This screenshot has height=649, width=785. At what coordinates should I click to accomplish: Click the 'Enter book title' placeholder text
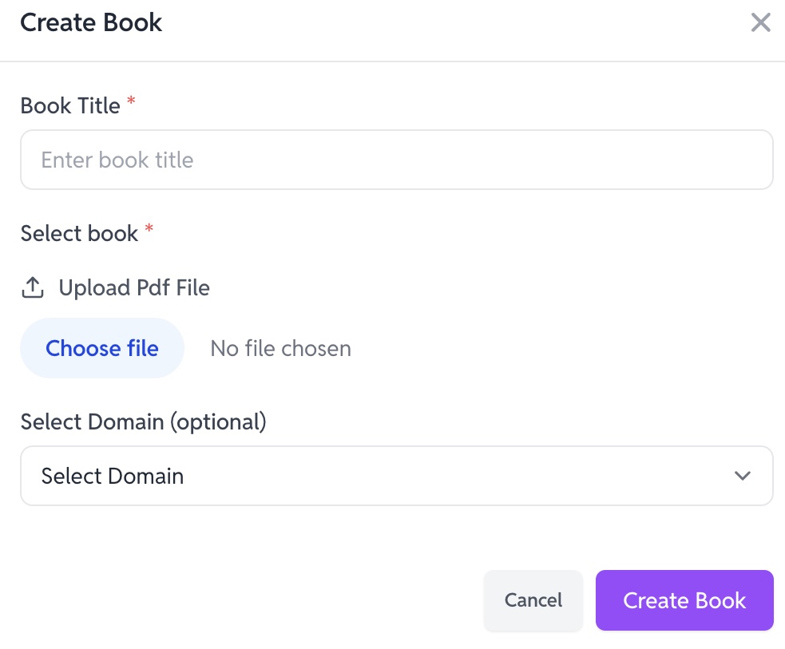[x=117, y=160]
